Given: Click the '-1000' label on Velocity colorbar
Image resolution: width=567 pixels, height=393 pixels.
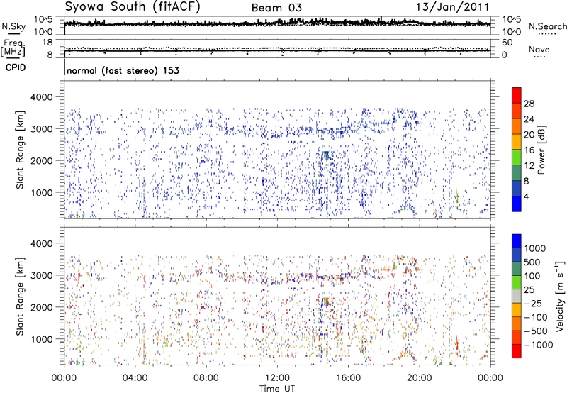Looking at the screenshot, I should tap(539, 345).
